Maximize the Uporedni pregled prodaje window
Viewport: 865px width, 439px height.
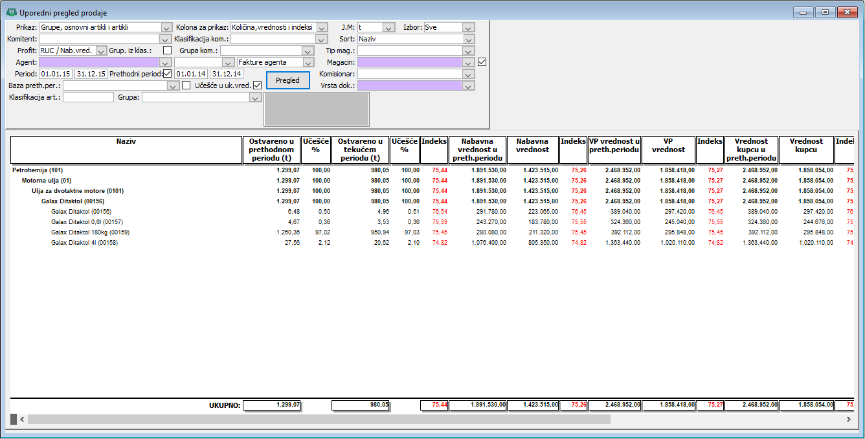coord(825,12)
